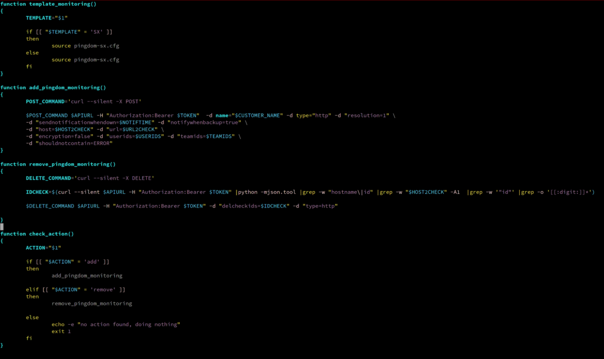Click $DELETE_COMMAND at the start of the delete call
Viewport: 604px width, 359px height.
click(x=50, y=206)
